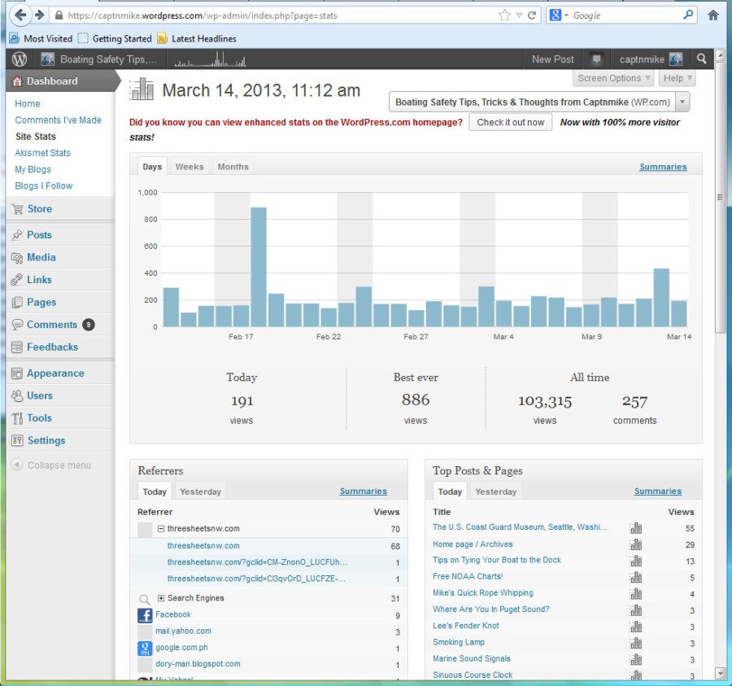The image size is (732, 686).
Task: Click stats chart icon beside Free NOAA Charts
Action: tap(635, 577)
